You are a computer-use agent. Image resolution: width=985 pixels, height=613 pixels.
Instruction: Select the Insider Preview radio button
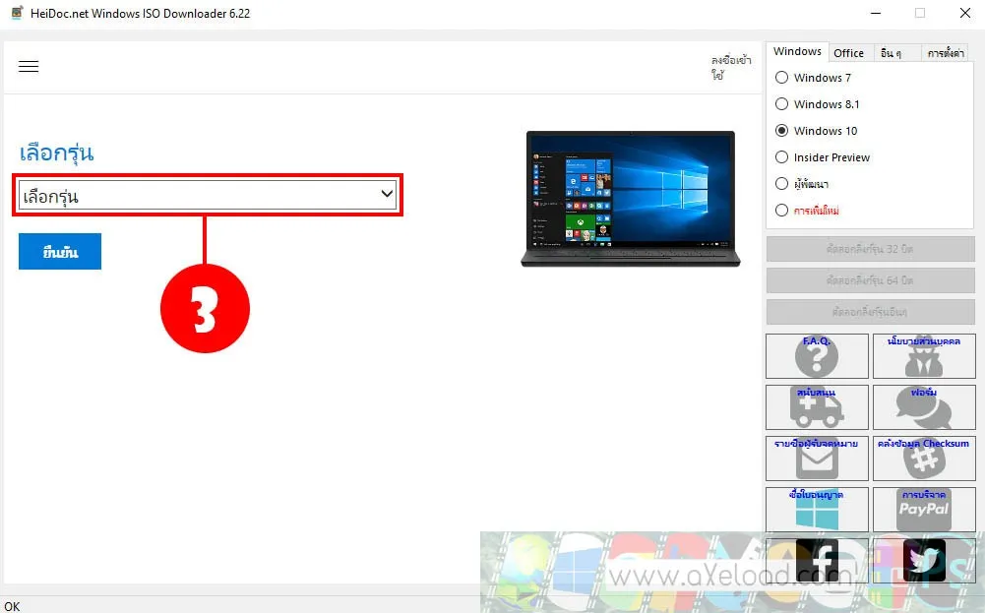pyautogui.click(x=781, y=157)
